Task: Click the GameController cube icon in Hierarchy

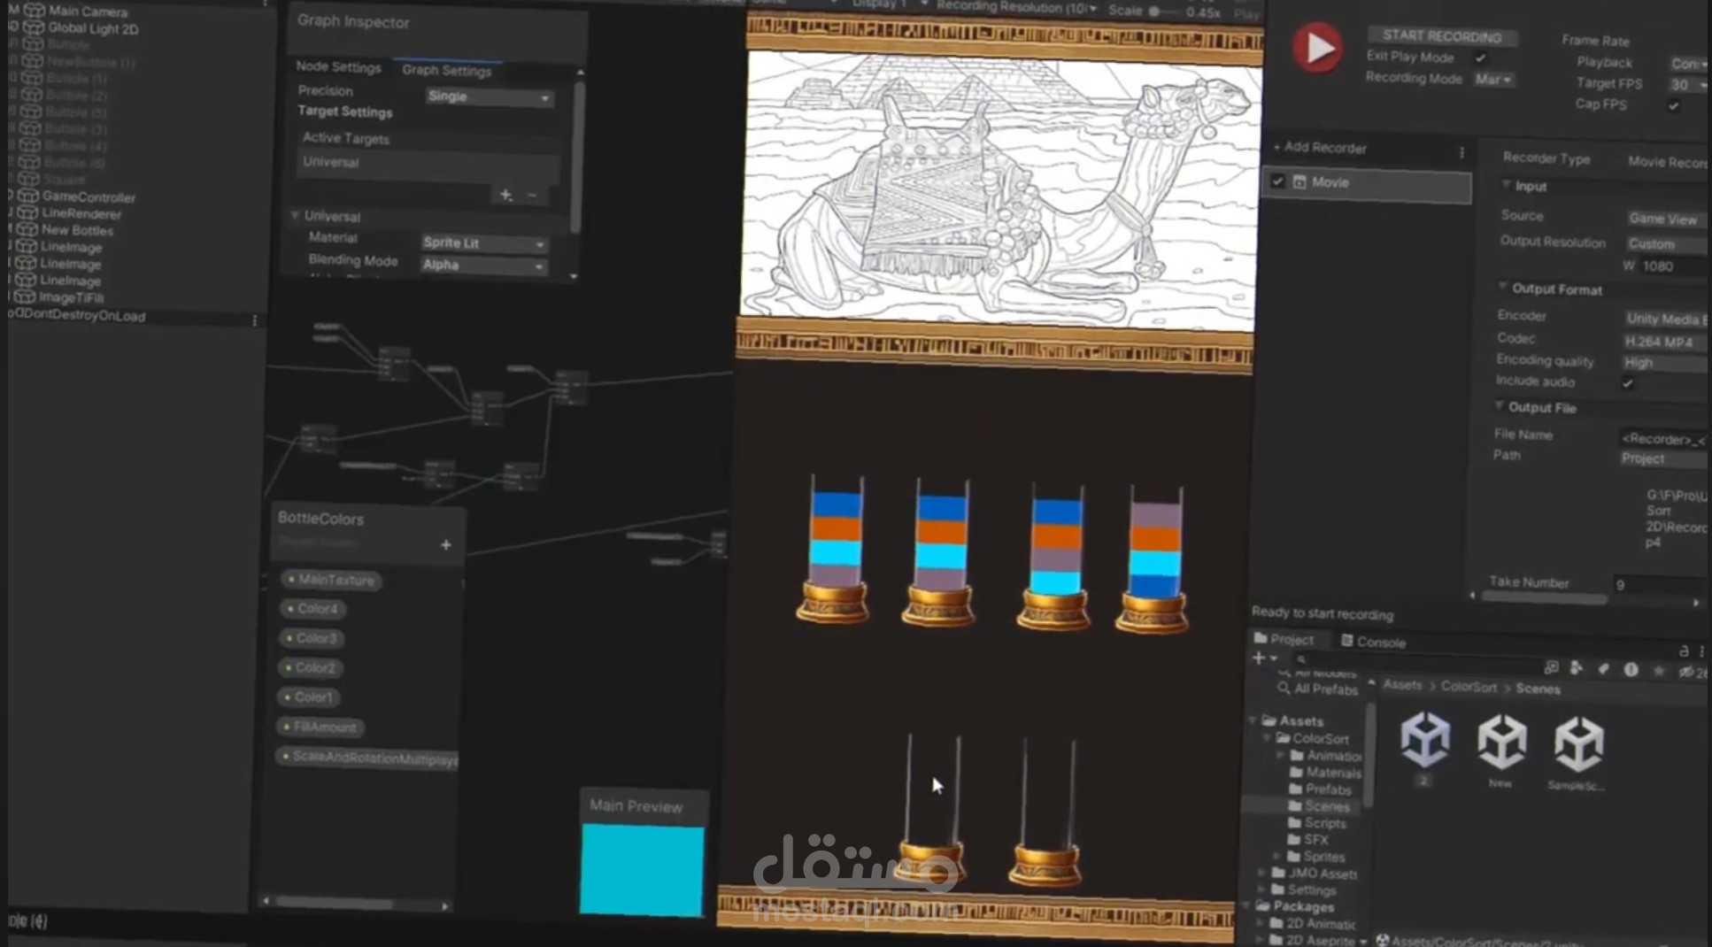Action: (28, 196)
